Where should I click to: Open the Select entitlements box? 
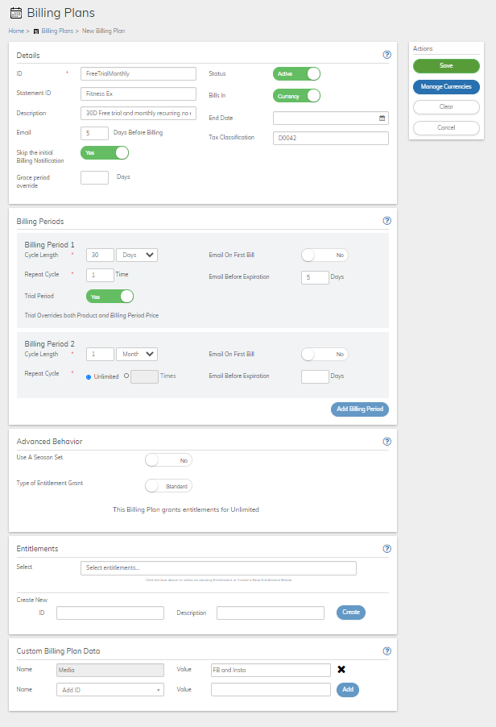[x=218, y=568]
